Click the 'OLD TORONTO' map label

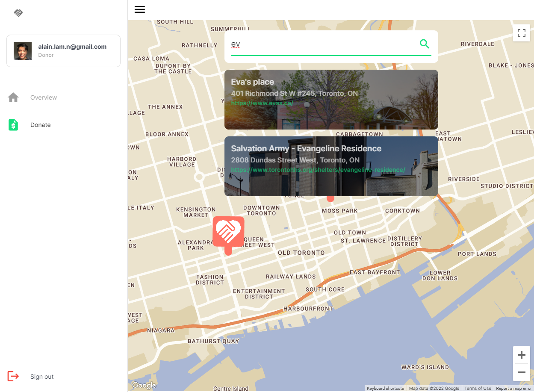pos(301,253)
